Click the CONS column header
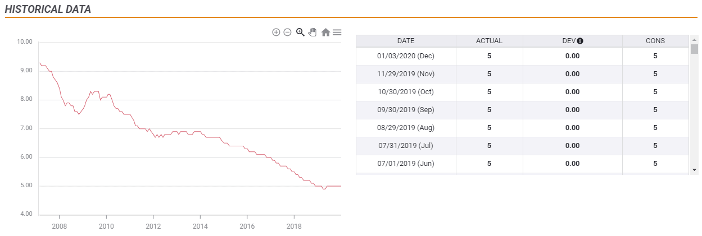The width and height of the screenshot is (702, 236). click(655, 41)
